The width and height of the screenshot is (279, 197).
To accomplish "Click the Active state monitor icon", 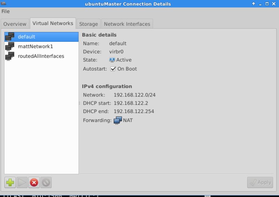I will 112,60.
